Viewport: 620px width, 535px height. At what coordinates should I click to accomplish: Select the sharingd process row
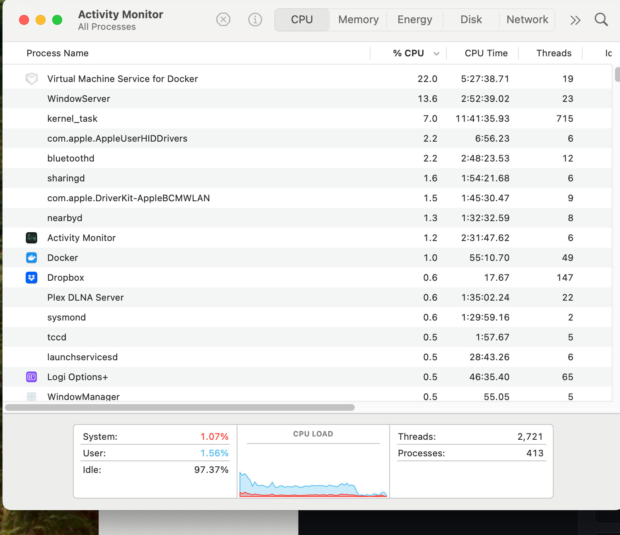click(307, 178)
